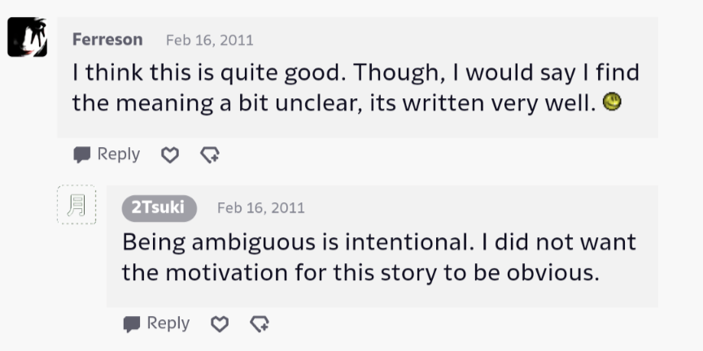The image size is (703, 351).
Task: Click the speech bubble icon under 2Tsuki's reply
Action: coord(132,324)
